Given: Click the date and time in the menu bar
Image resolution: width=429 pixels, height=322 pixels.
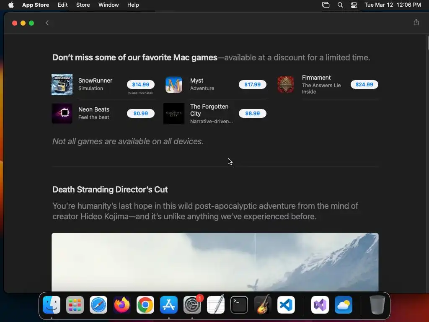Looking at the screenshot, I should [393, 5].
